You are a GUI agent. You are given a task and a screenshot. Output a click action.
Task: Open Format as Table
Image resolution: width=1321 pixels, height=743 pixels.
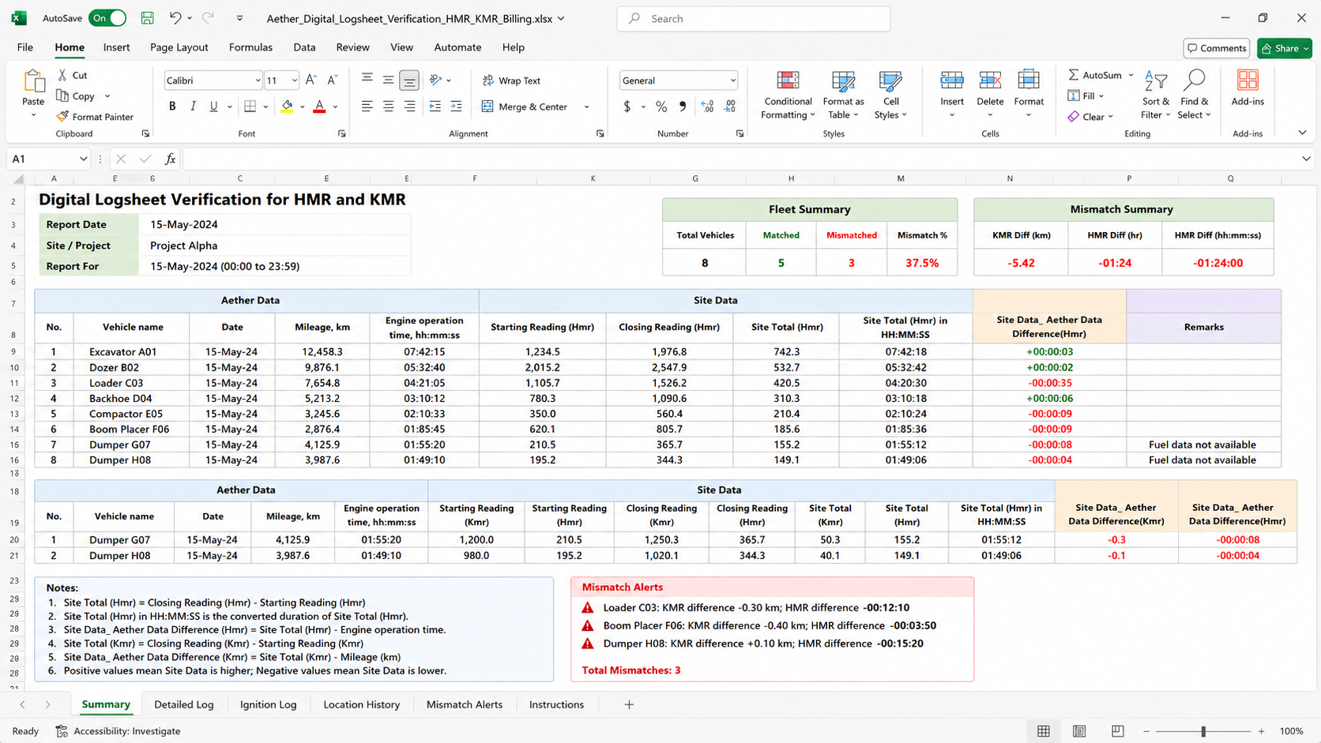click(x=843, y=95)
